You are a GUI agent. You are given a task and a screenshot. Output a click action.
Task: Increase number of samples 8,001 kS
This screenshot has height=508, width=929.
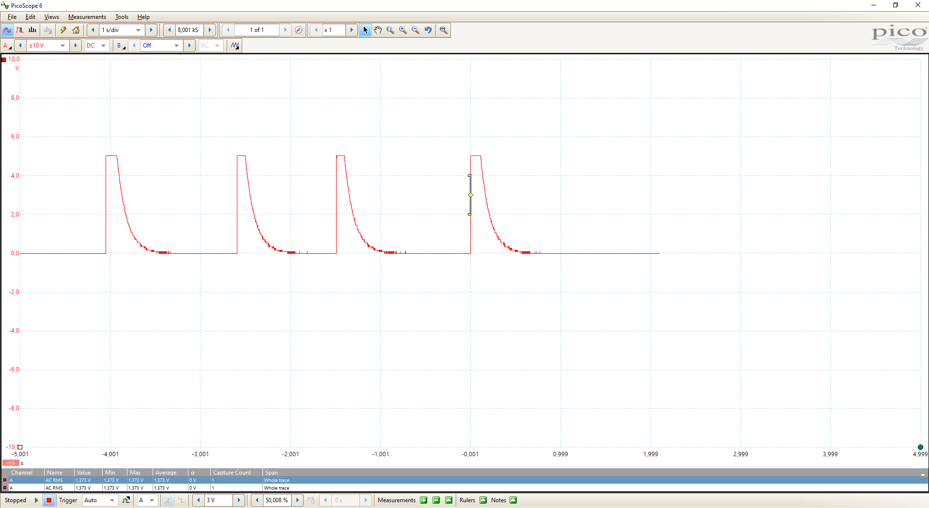point(210,30)
